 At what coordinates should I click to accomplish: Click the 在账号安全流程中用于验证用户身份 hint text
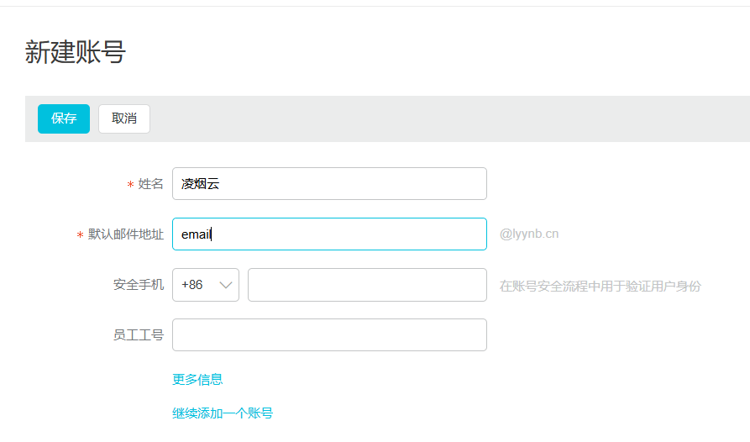pos(600,286)
